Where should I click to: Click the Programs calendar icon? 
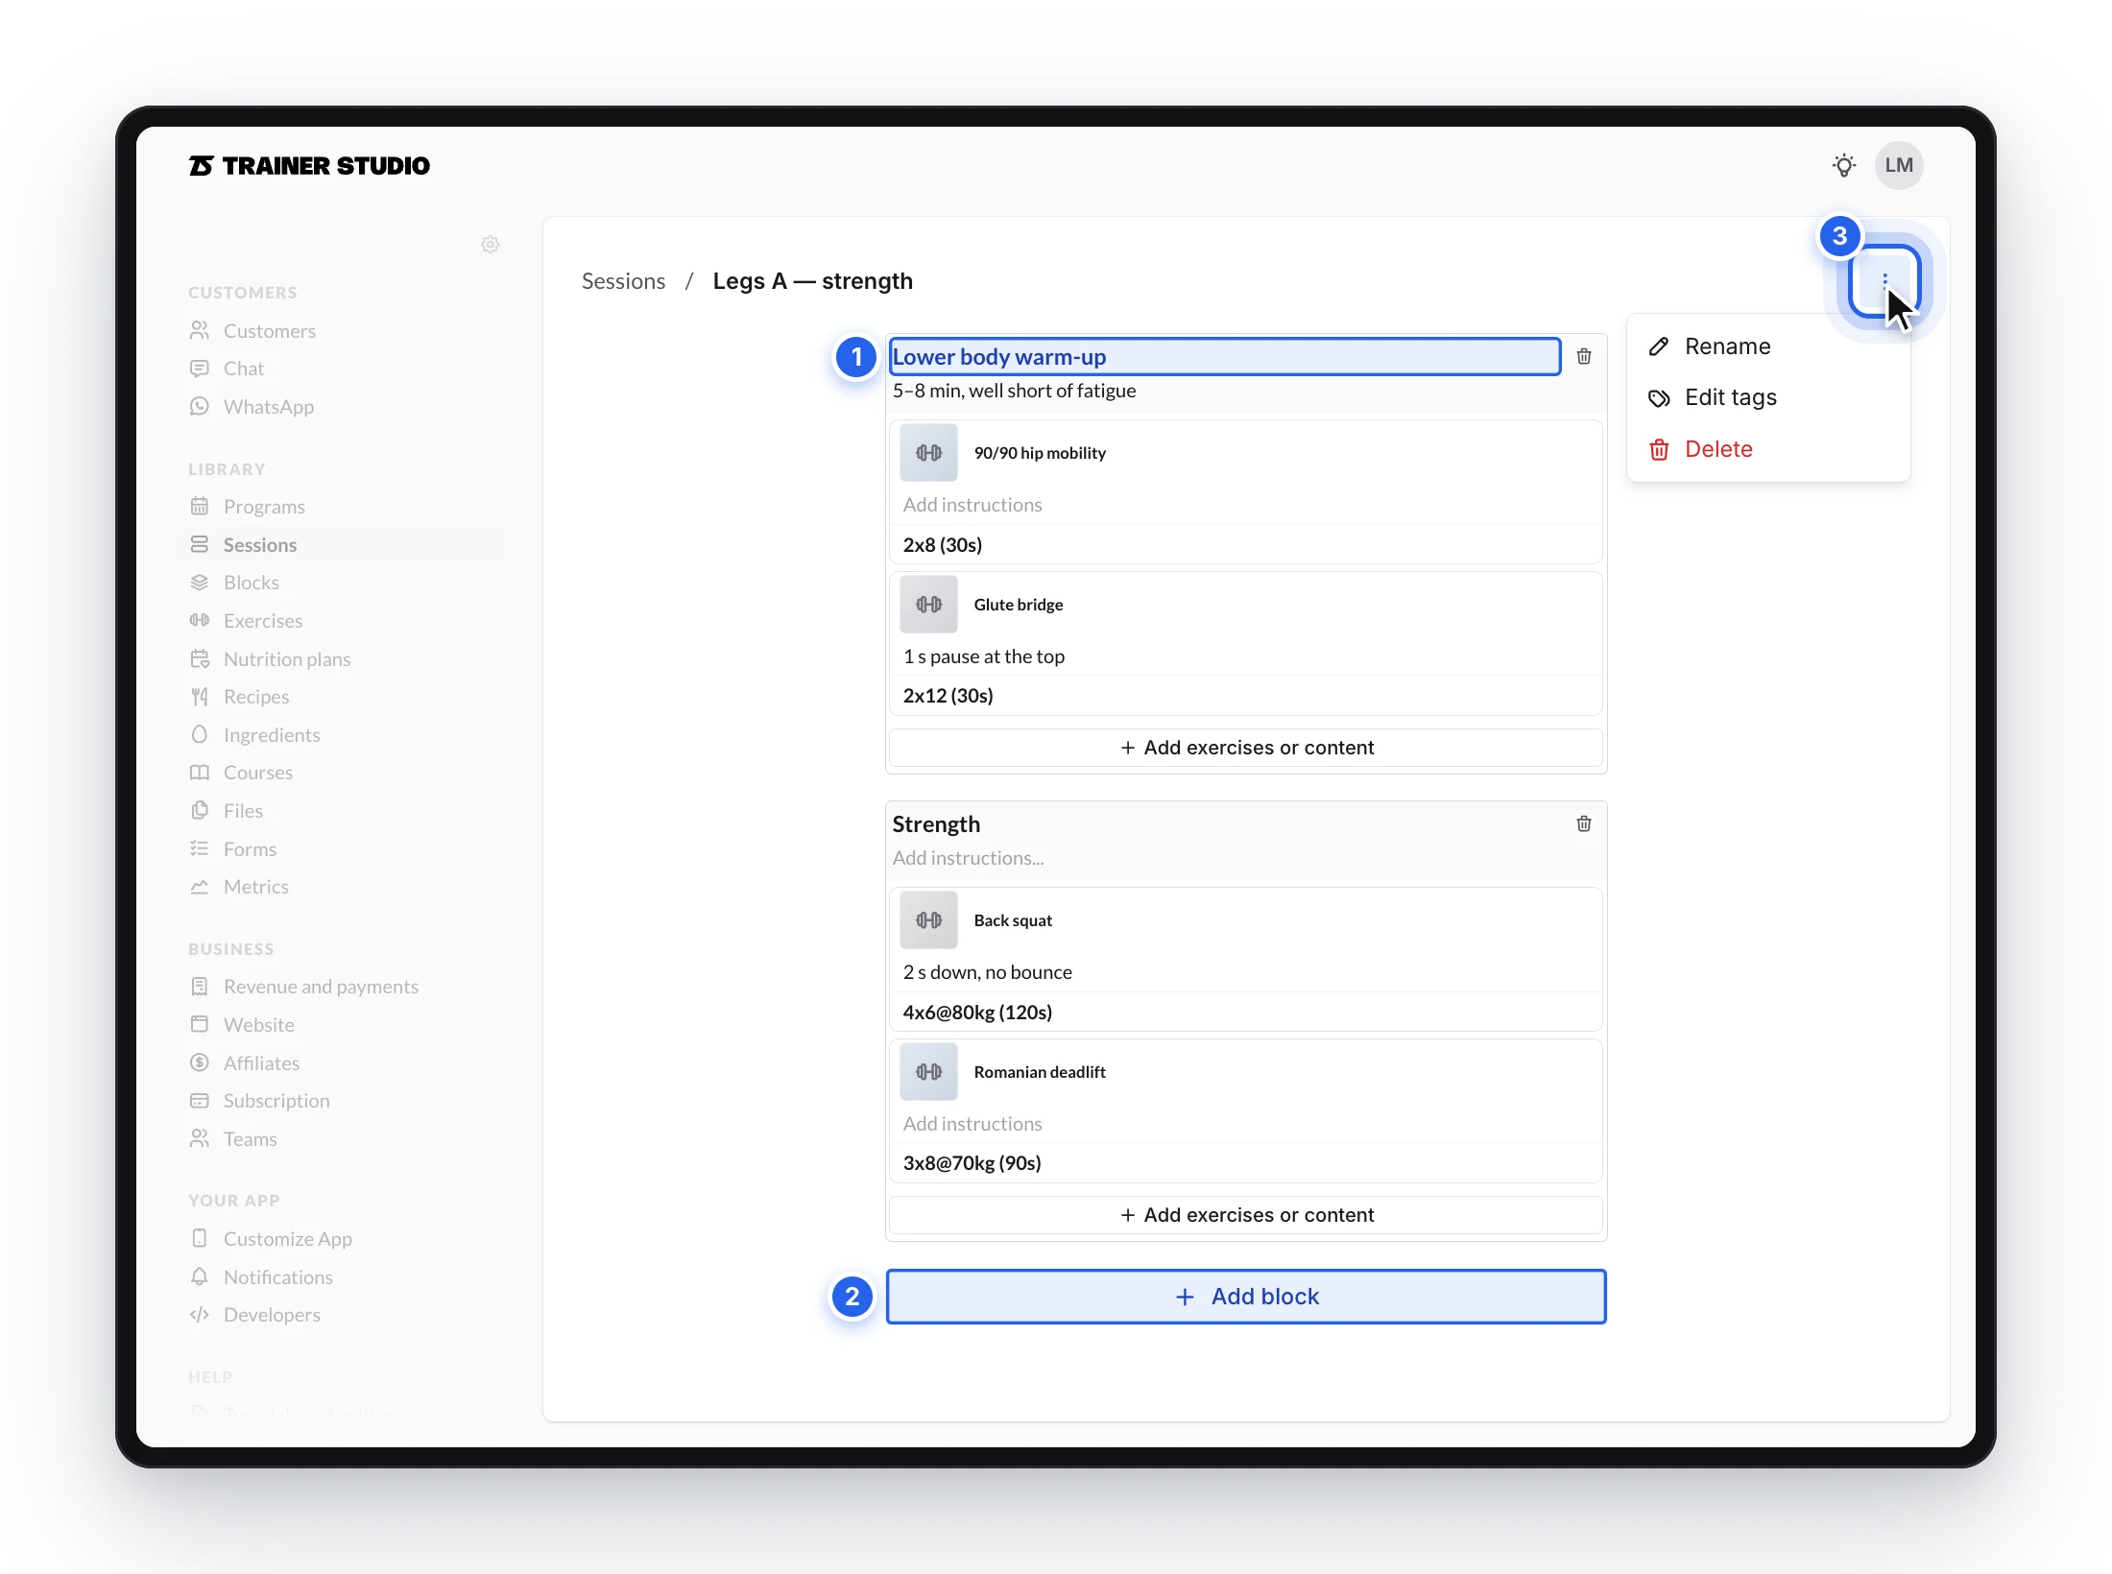tap(200, 506)
